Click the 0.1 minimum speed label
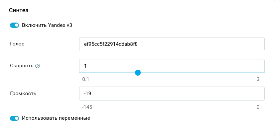Viewport: 275px width, 135px height. coord(86,79)
